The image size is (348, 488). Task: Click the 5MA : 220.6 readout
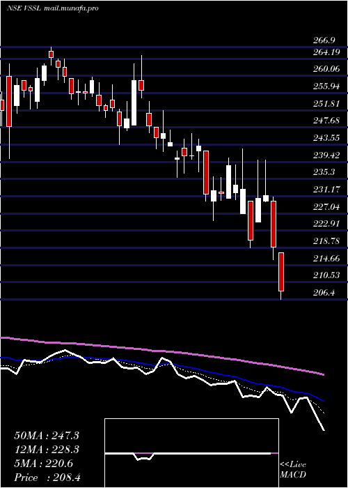(43, 464)
